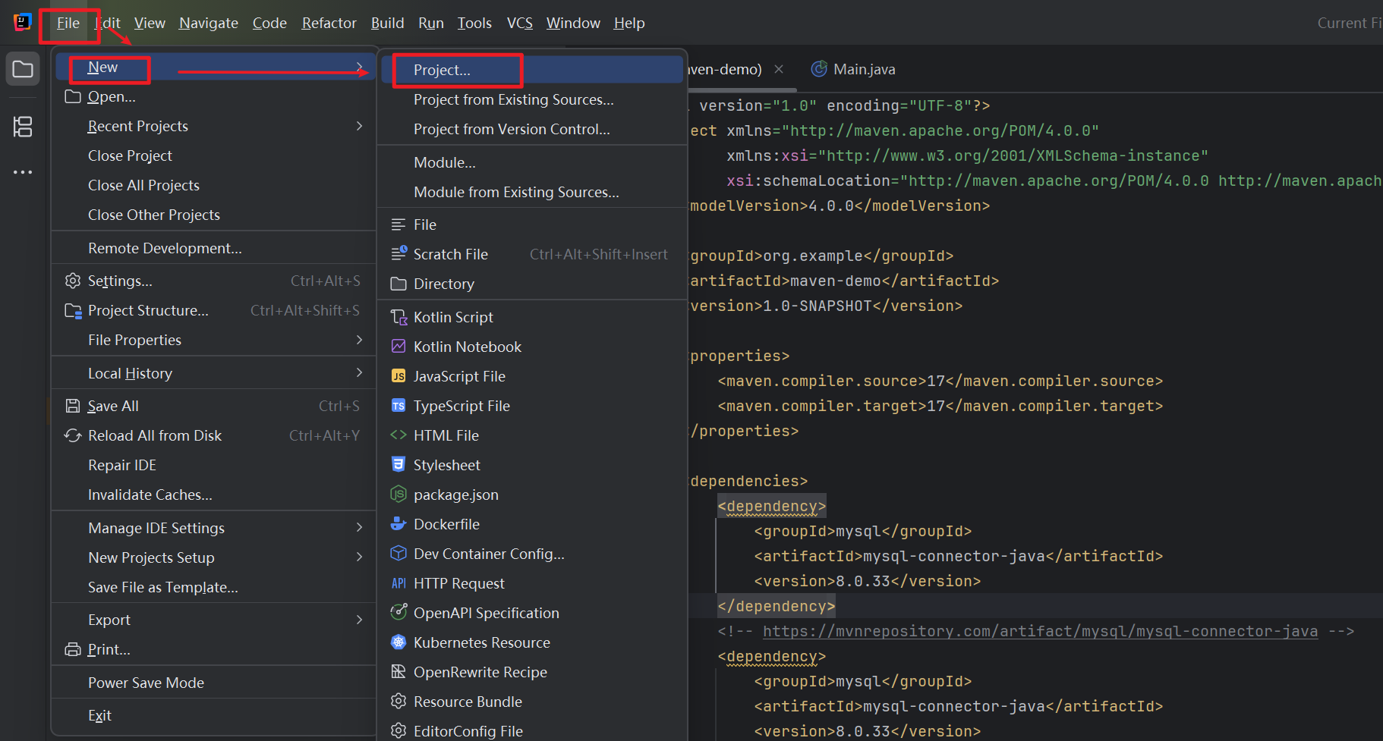Click Close Project menu entry
The image size is (1383, 741).
[x=213, y=155]
